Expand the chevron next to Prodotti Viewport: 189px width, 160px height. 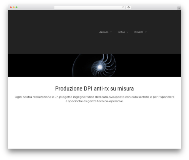(x=146, y=32)
